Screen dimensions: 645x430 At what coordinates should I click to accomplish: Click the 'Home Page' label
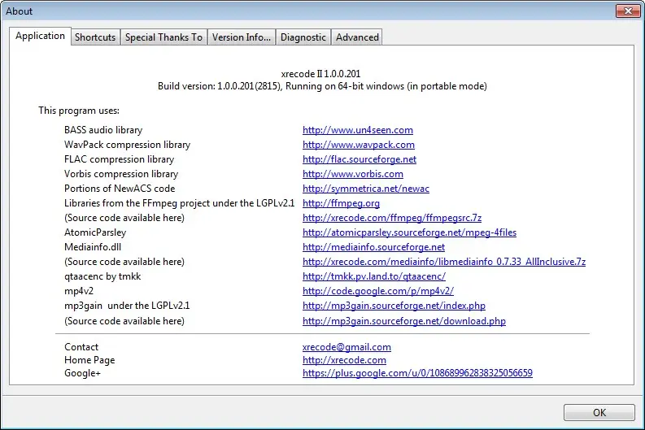[x=89, y=360]
